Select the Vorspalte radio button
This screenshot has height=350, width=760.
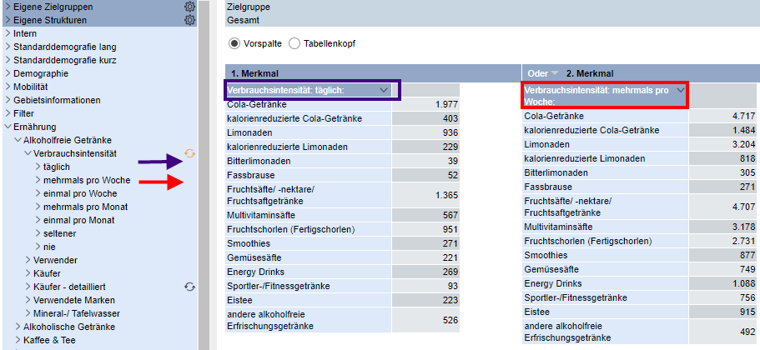234,43
